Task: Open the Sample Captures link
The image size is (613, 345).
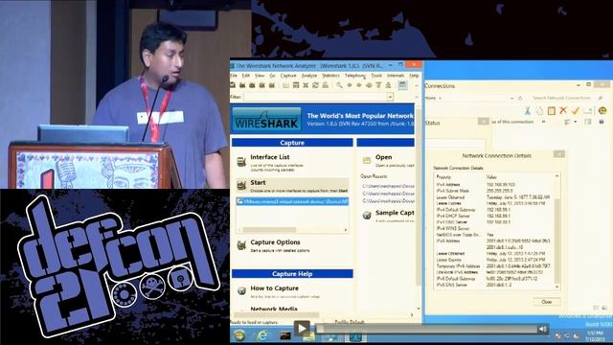Action: (395, 213)
